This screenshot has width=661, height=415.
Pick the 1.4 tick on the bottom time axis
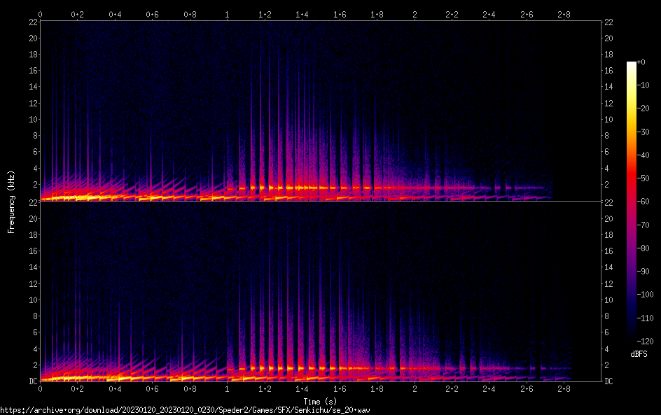[302, 388]
